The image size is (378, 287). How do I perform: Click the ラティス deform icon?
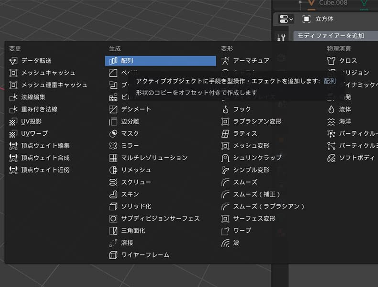pos(225,134)
